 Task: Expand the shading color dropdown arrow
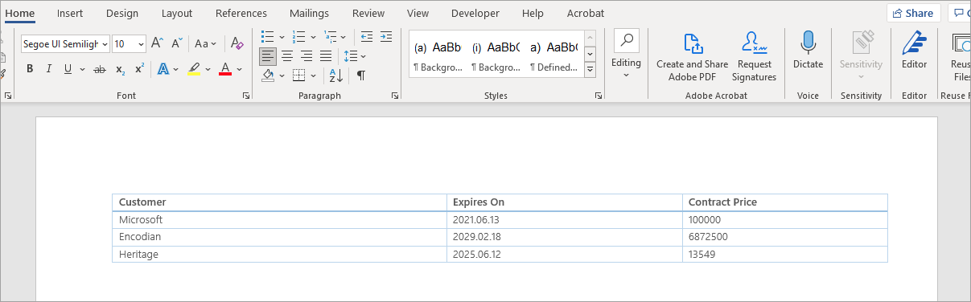click(282, 75)
